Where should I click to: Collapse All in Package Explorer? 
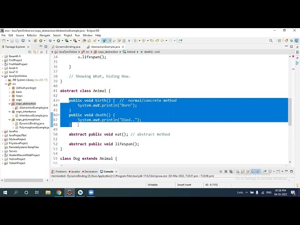tap(30, 52)
